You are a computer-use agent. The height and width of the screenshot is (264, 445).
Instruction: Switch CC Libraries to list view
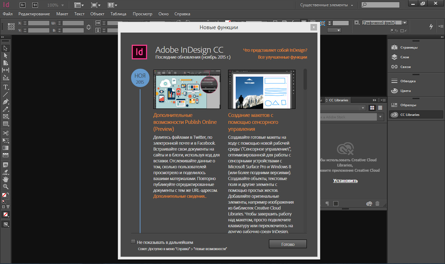pyautogui.click(x=380, y=108)
